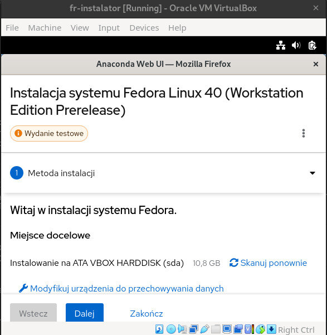Click the Wydanie testowe badge
327x335 pixels.
pyautogui.click(x=49, y=133)
